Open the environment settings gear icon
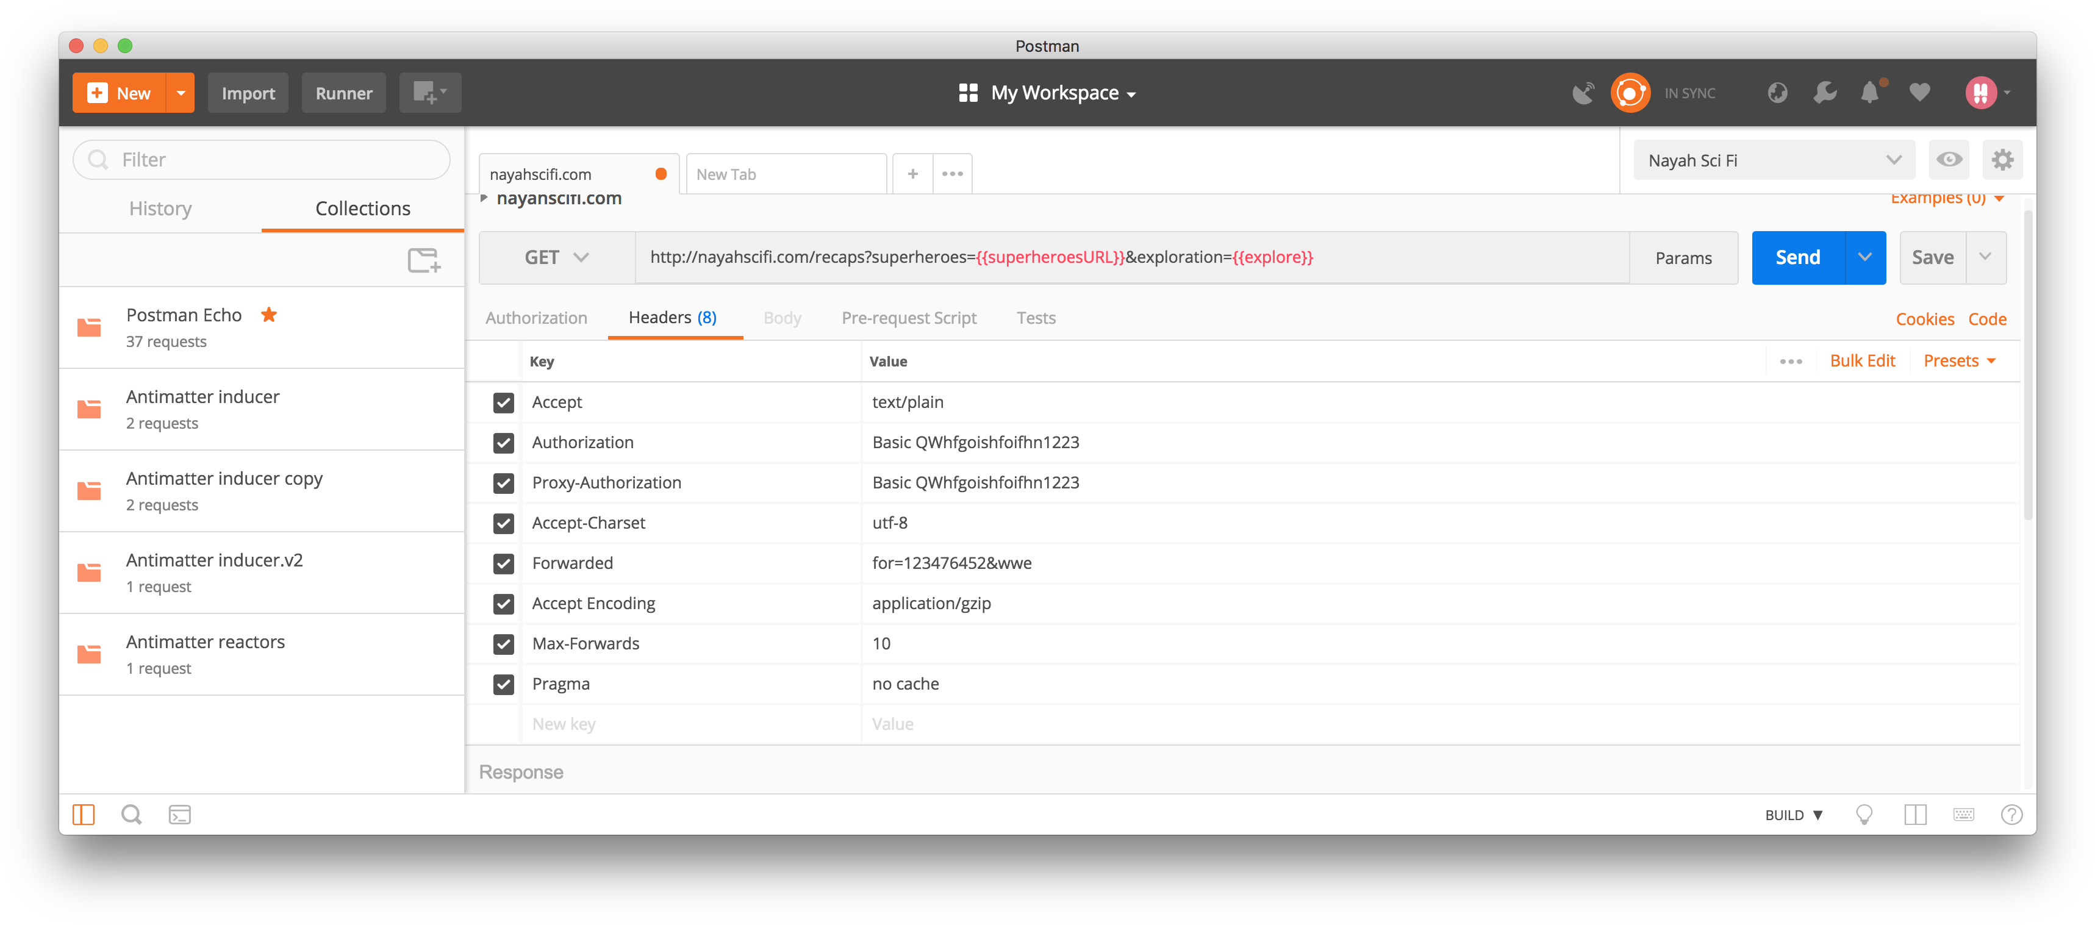Viewport: 2095px width, 925px height. tap(2002, 159)
